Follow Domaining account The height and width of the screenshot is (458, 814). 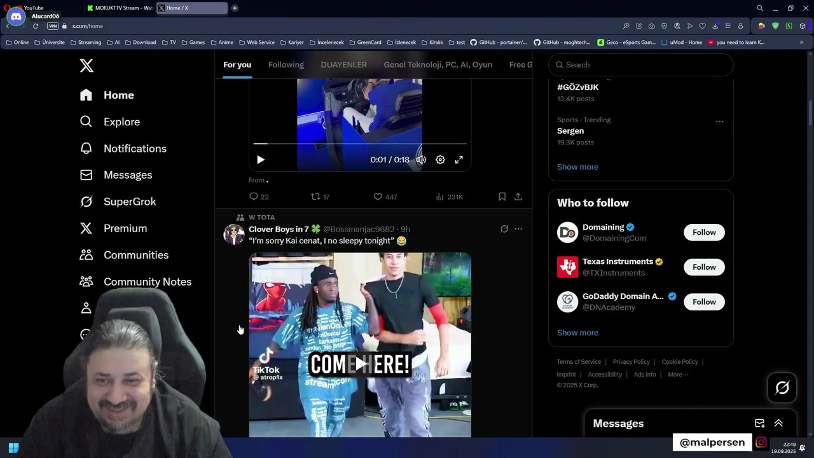[704, 232]
